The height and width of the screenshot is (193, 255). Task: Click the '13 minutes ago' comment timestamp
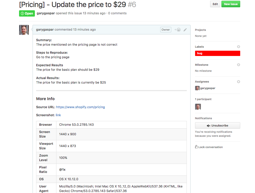[84, 30]
